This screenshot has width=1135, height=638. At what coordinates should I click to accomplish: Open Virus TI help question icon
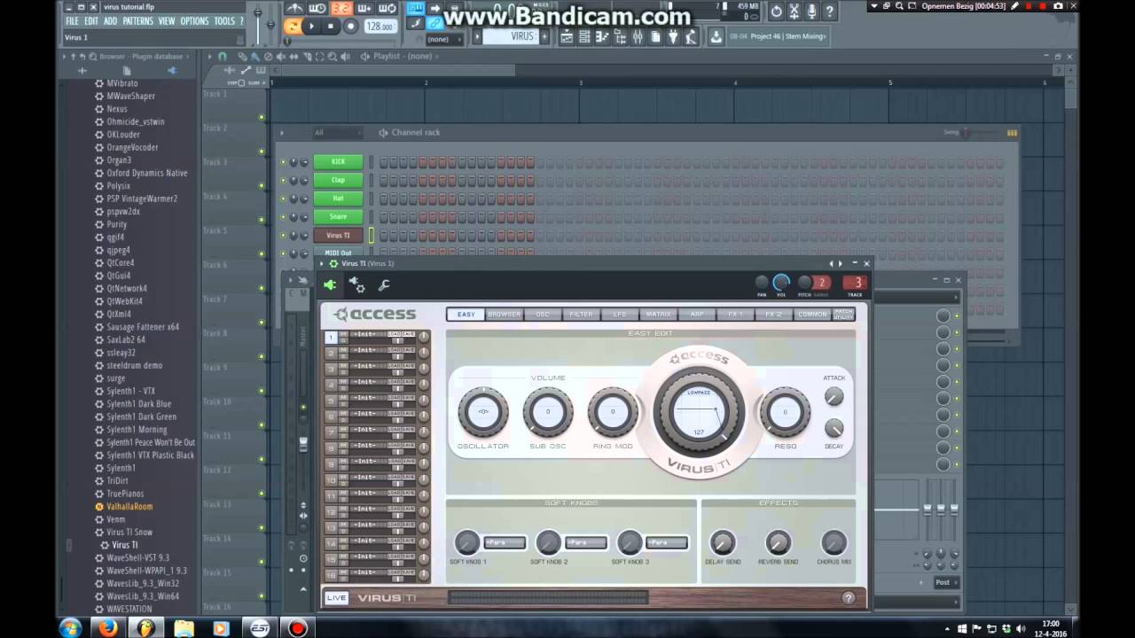tap(849, 598)
